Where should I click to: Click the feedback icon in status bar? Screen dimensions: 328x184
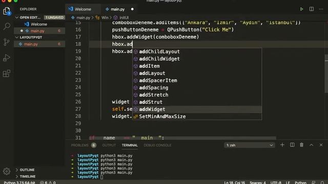[x=313, y=182]
